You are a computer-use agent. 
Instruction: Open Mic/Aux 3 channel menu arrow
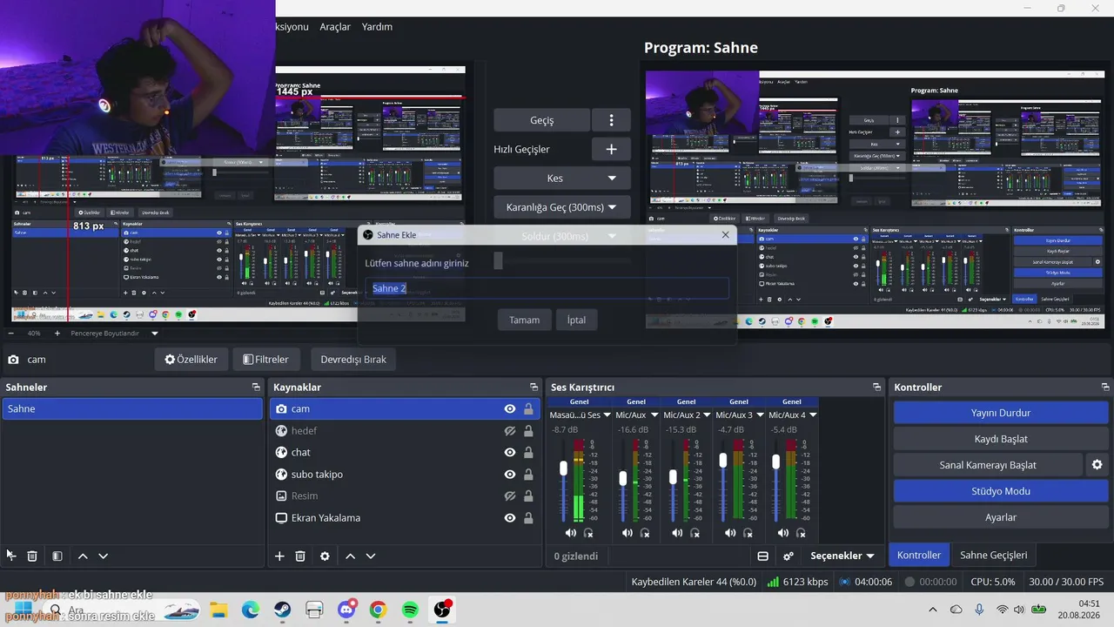point(759,415)
